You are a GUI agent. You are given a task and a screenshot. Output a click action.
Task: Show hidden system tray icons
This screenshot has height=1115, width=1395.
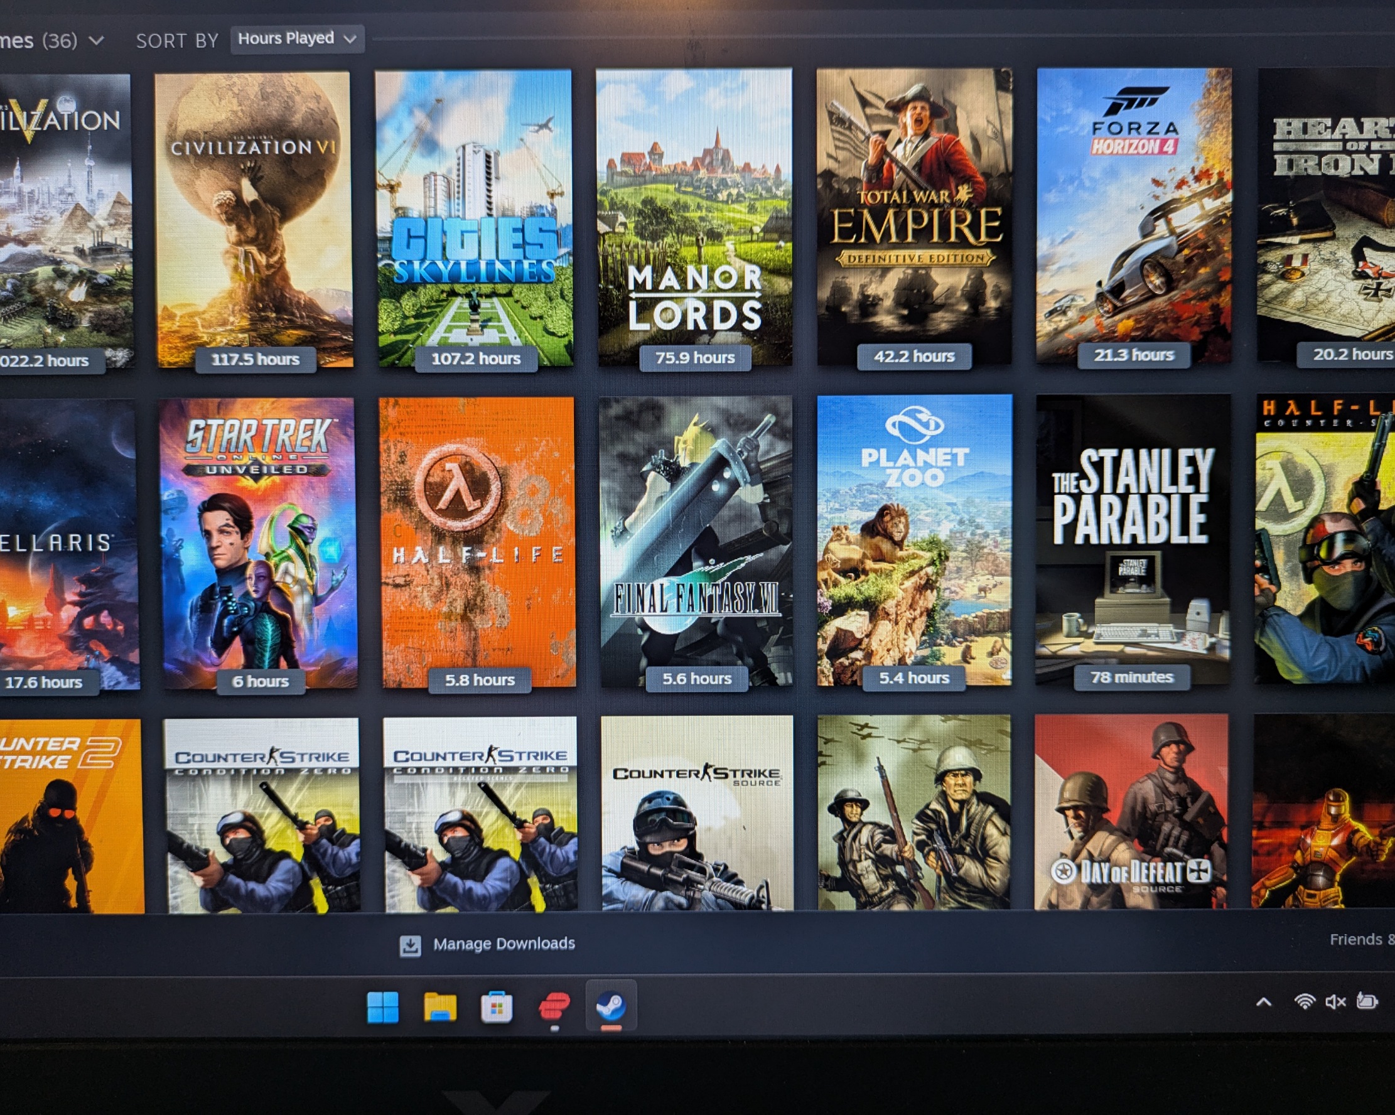point(1264,1003)
